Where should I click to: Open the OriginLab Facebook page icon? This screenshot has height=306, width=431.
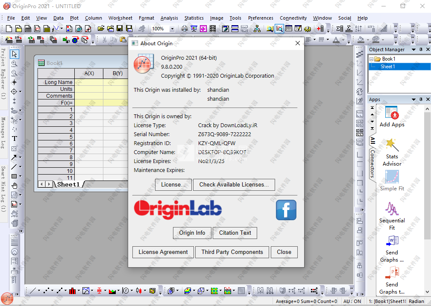(x=286, y=210)
